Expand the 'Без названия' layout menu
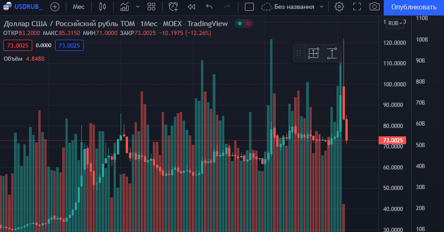Viewport: 444px width, 232px height. coord(321,7)
